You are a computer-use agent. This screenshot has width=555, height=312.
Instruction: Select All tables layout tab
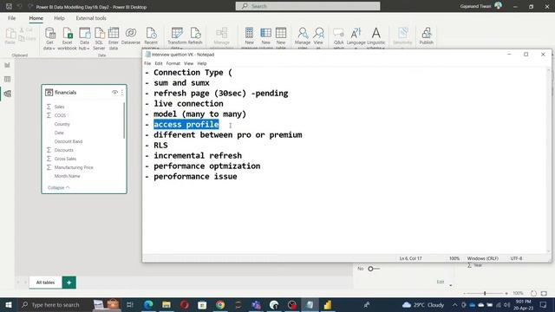(45, 283)
